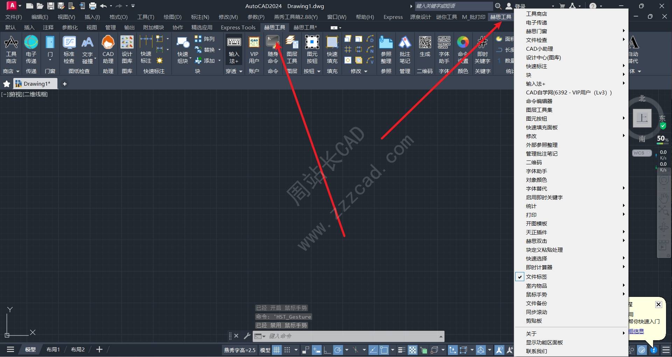Viewport: 672px width, 357px height.
Task: Click the command line input field
Action: tap(352, 336)
